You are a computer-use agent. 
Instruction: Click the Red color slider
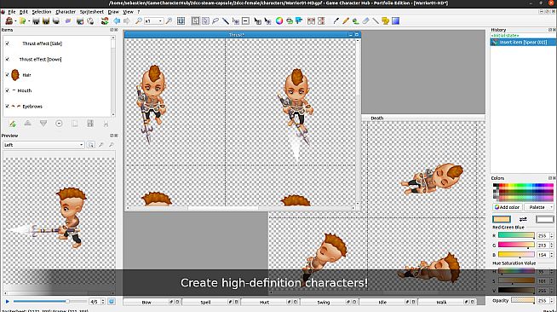click(516, 235)
